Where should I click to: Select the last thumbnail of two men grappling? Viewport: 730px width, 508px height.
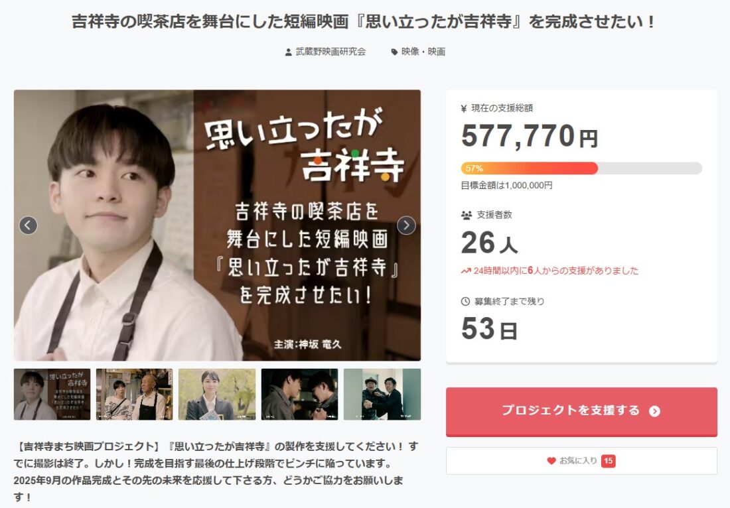click(x=382, y=395)
